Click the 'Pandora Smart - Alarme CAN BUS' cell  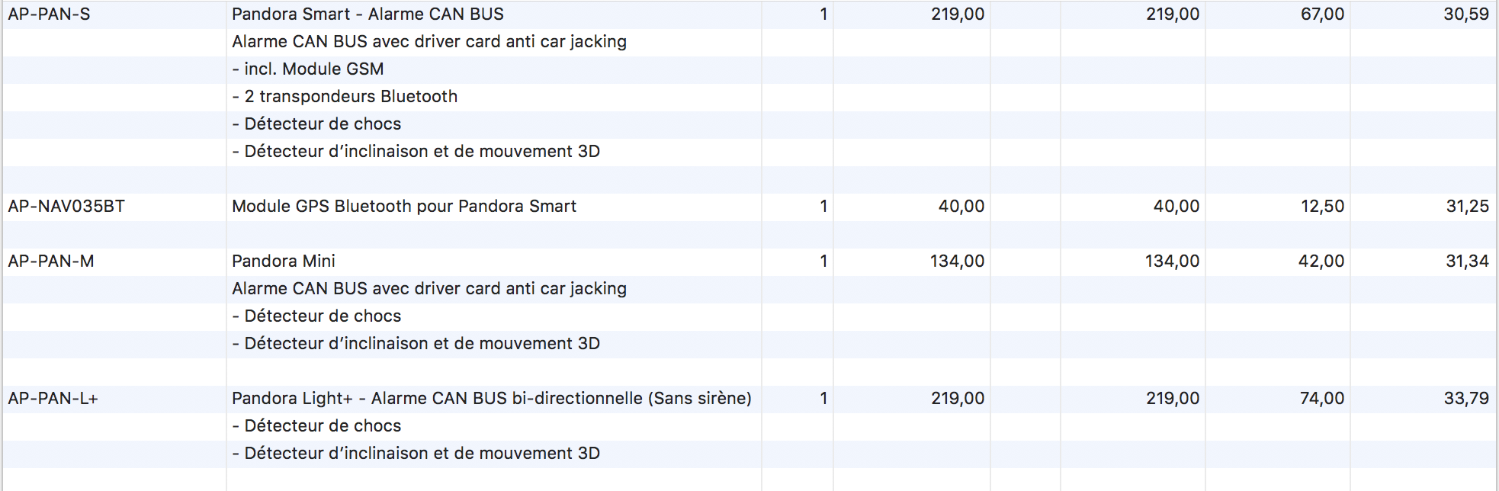click(x=368, y=14)
